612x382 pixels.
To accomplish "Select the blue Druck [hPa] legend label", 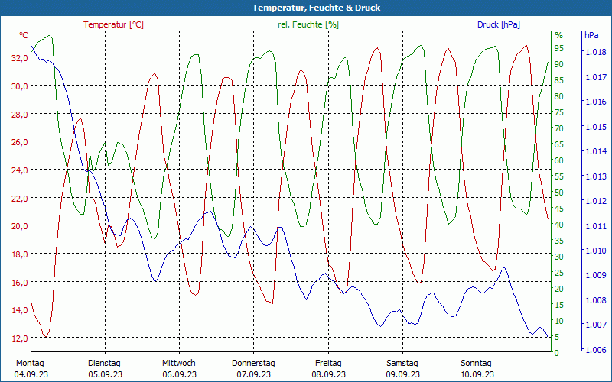I will 498,24.
